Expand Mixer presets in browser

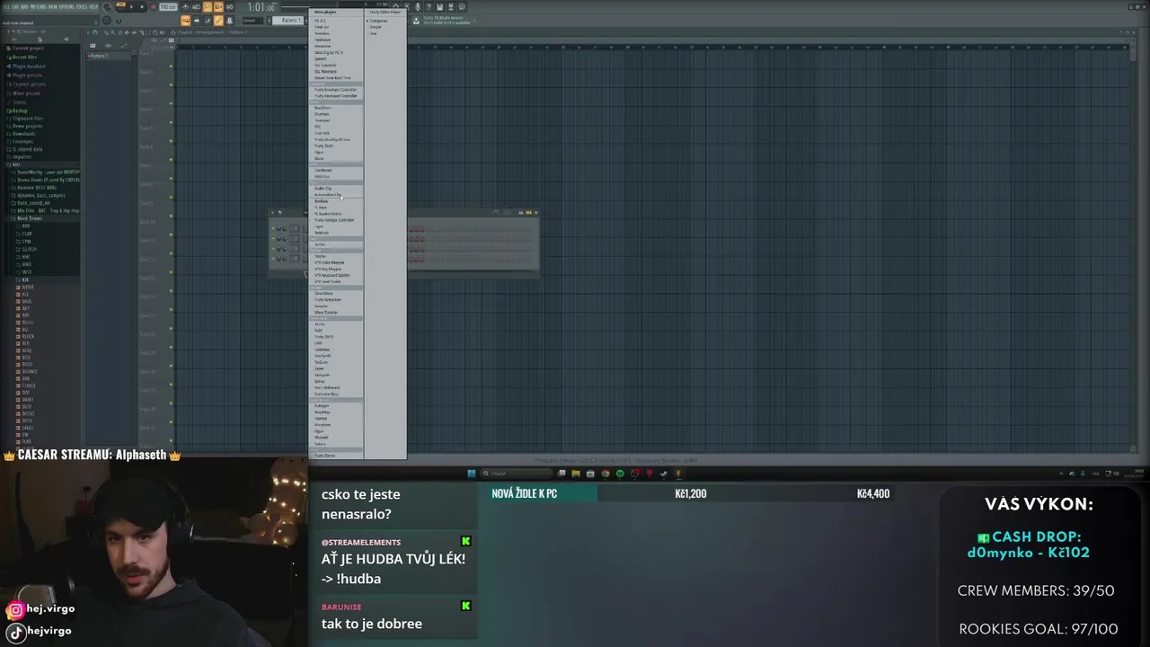point(25,93)
